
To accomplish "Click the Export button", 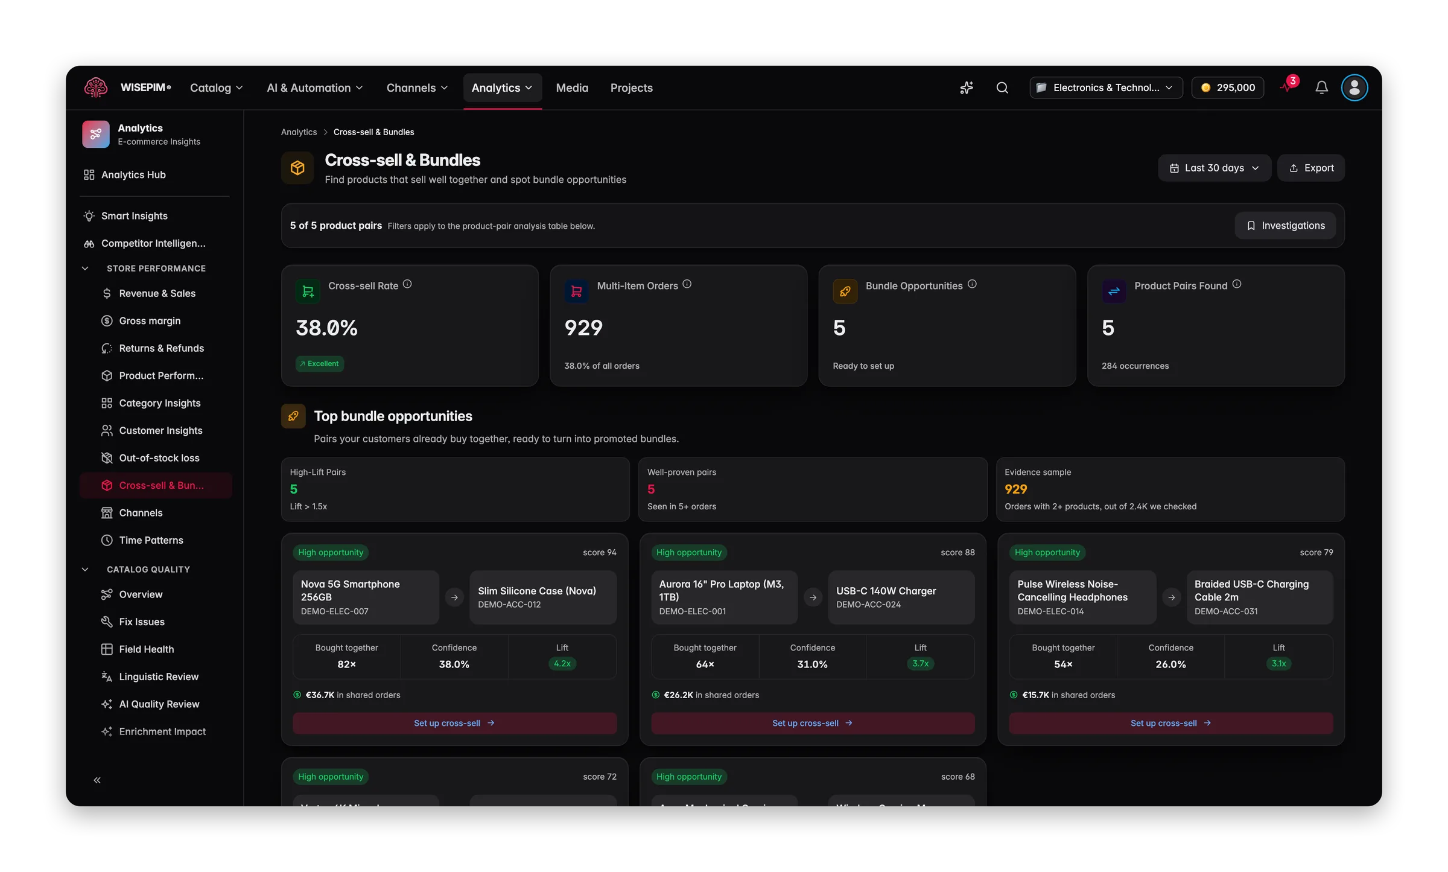I will pyautogui.click(x=1311, y=168).
